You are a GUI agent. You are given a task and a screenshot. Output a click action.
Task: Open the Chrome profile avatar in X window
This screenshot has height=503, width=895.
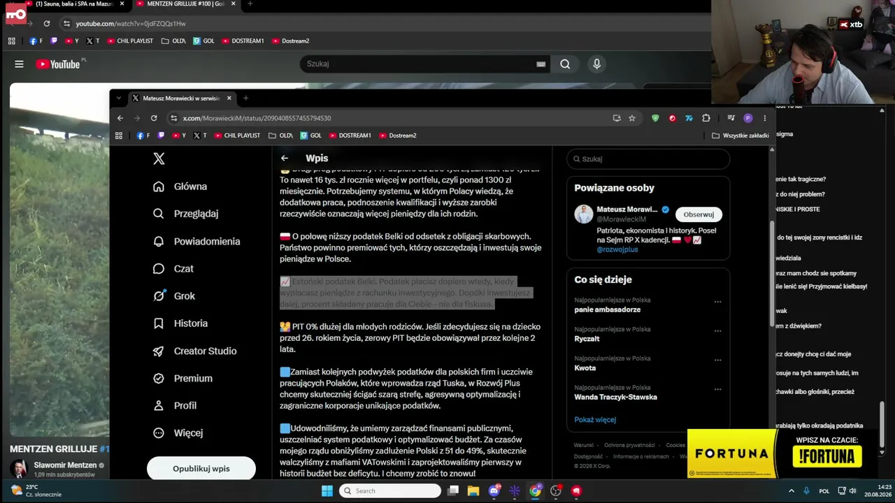747,118
